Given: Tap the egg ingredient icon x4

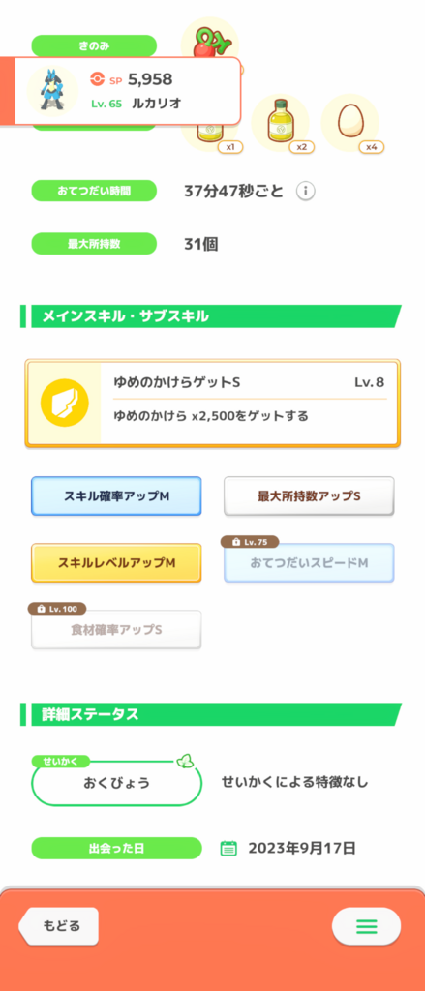Looking at the screenshot, I should 349,123.
